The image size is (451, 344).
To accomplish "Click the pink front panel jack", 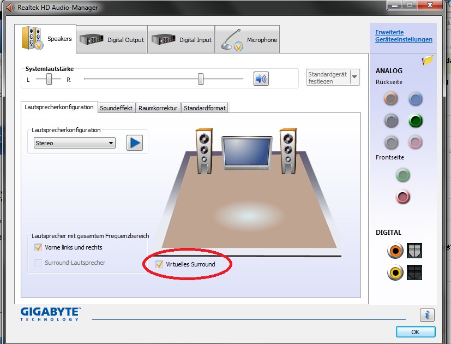I will 402,197.
